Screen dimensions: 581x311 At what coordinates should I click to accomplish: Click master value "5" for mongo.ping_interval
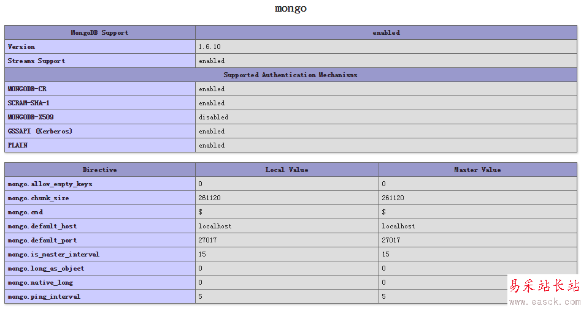pyautogui.click(x=384, y=296)
